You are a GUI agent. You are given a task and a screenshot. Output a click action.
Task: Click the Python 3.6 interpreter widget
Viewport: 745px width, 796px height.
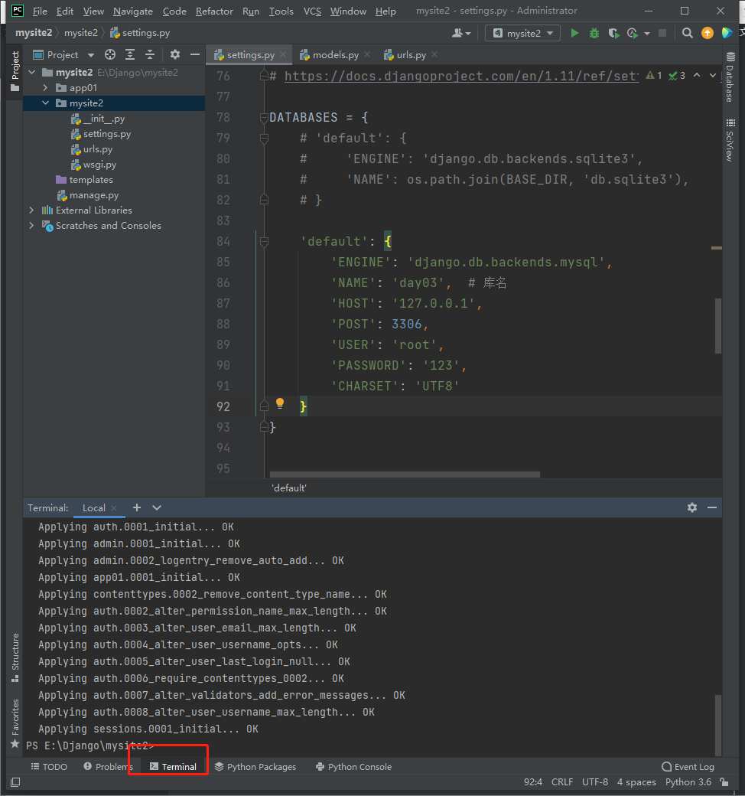click(x=688, y=781)
